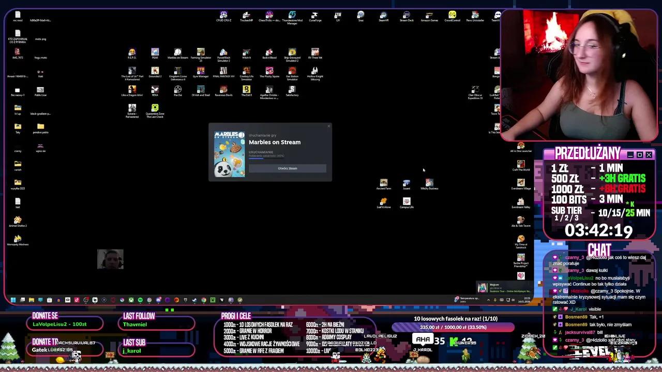The width and height of the screenshot is (662, 372).
Task: Select the Agatha Christie game icon
Action: [x=269, y=92]
